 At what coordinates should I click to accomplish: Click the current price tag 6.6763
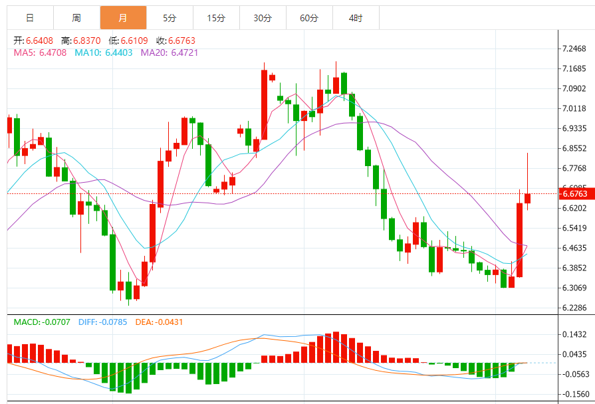[574, 194]
